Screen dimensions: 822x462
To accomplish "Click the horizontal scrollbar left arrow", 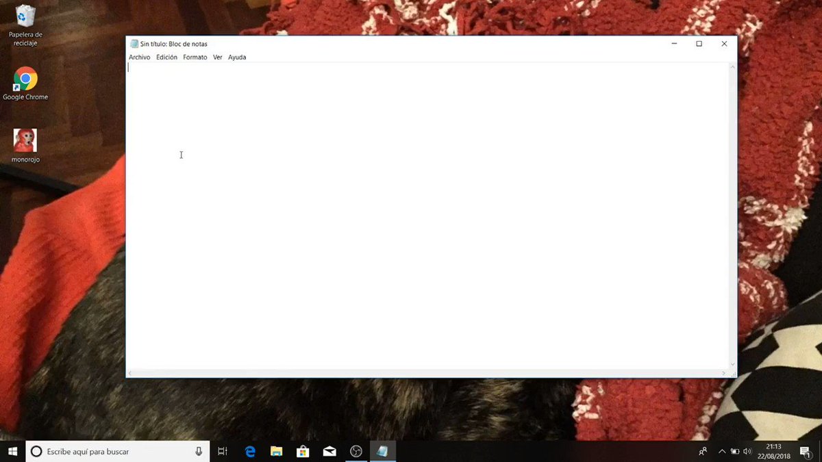I will coord(131,373).
